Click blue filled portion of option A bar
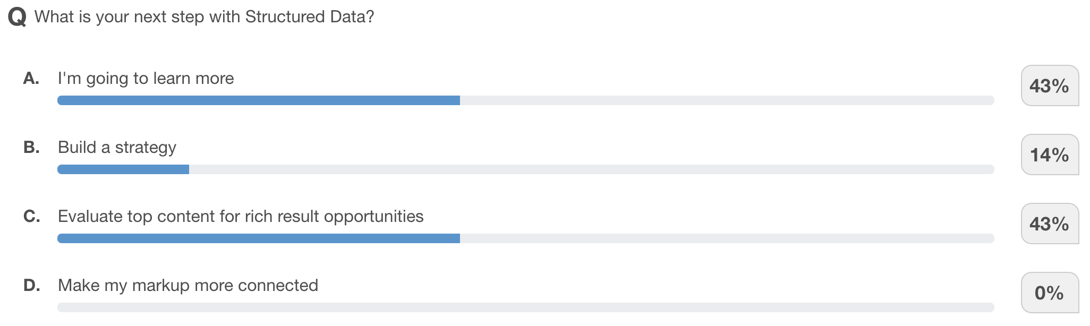The height and width of the screenshot is (326, 1090). pos(258,100)
